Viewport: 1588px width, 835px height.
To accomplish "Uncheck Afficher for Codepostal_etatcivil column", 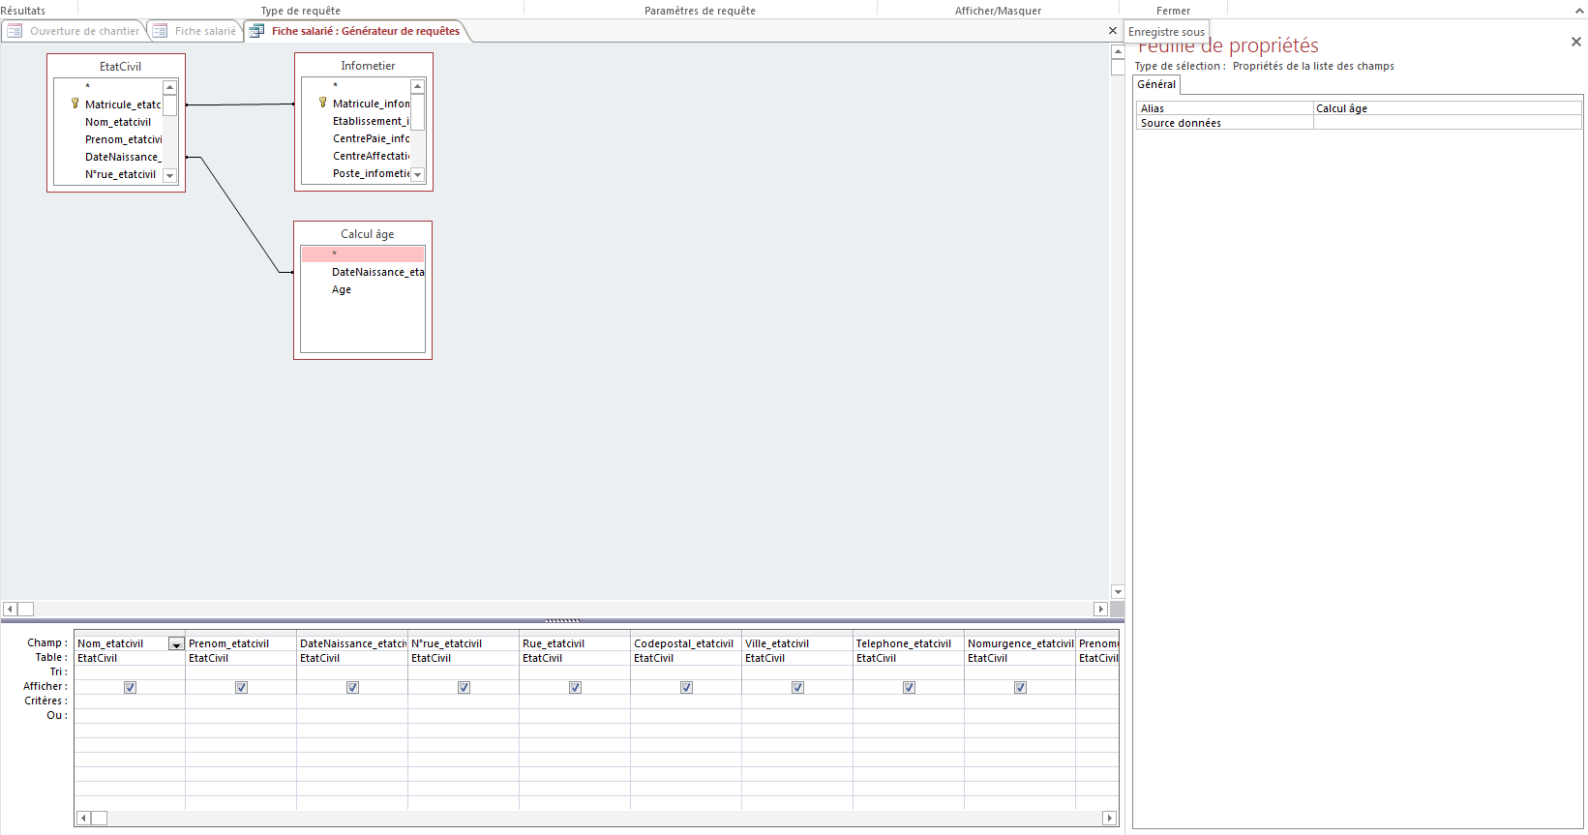I will [686, 687].
